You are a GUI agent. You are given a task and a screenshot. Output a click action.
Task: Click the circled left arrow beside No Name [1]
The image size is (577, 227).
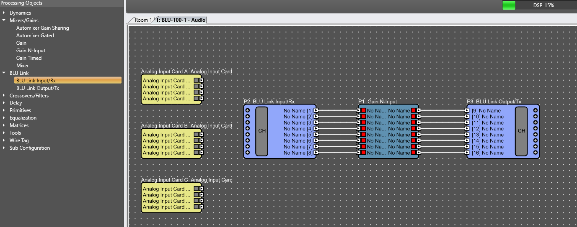(248, 111)
